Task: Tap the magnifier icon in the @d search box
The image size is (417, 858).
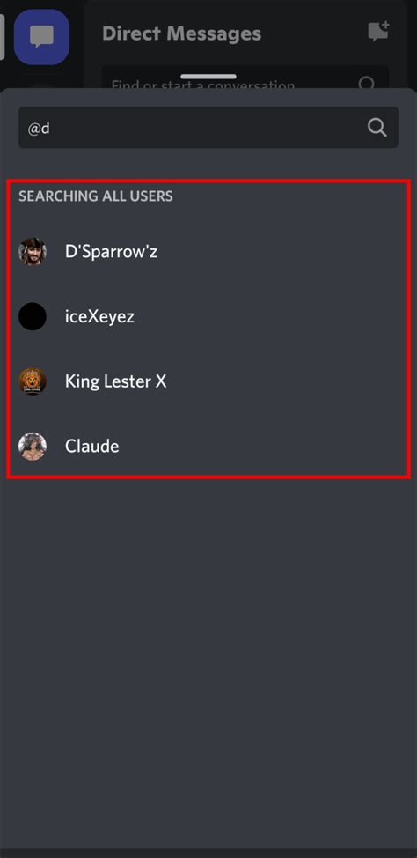Action: (x=377, y=128)
